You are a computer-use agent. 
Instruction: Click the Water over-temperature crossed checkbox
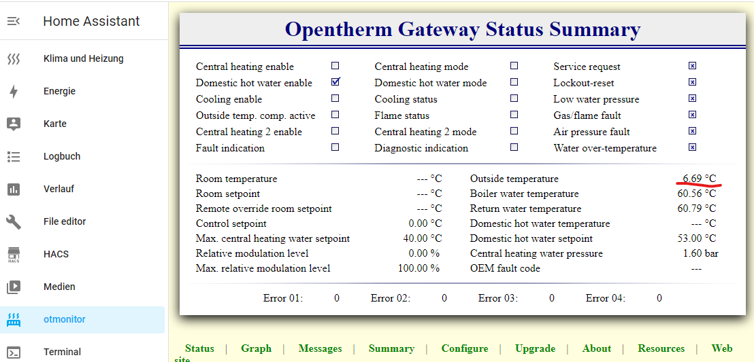(x=693, y=147)
